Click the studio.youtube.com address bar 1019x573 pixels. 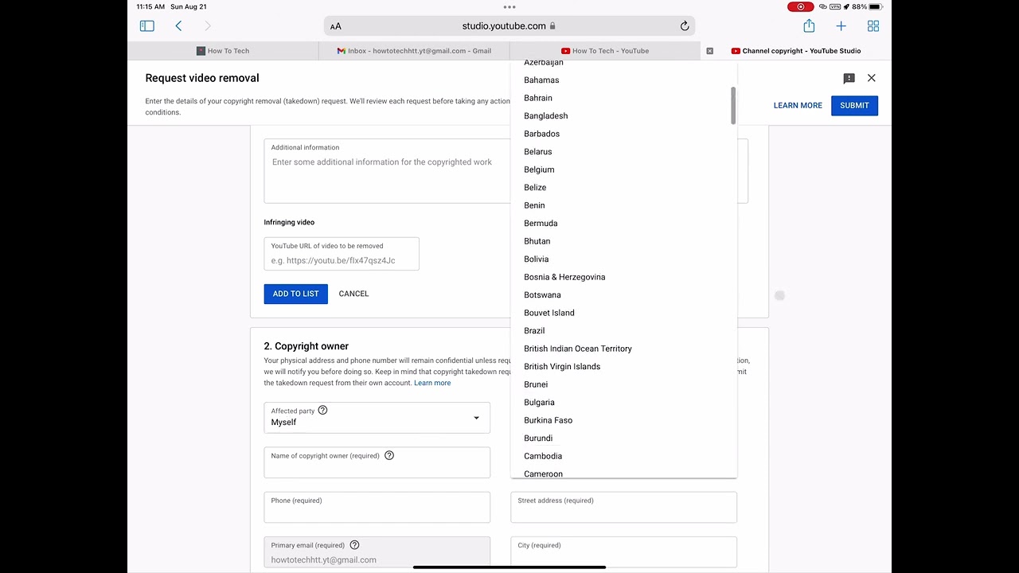pyautogui.click(x=509, y=26)
